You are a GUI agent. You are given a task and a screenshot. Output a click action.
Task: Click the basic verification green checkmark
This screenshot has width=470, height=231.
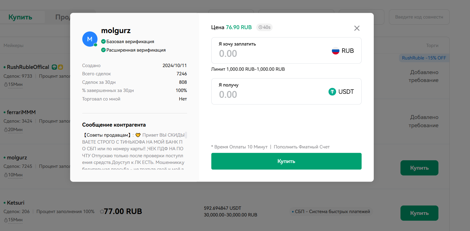coord(104,42)
